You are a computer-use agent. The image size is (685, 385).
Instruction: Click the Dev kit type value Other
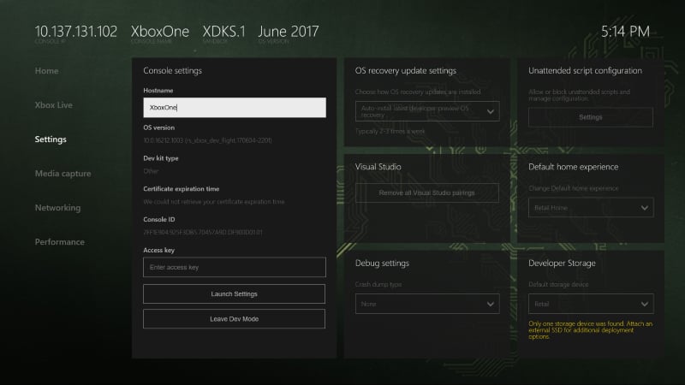coord(151,171)
